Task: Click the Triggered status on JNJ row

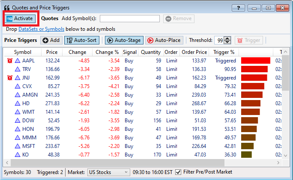Action: click(x=225, y=77)
